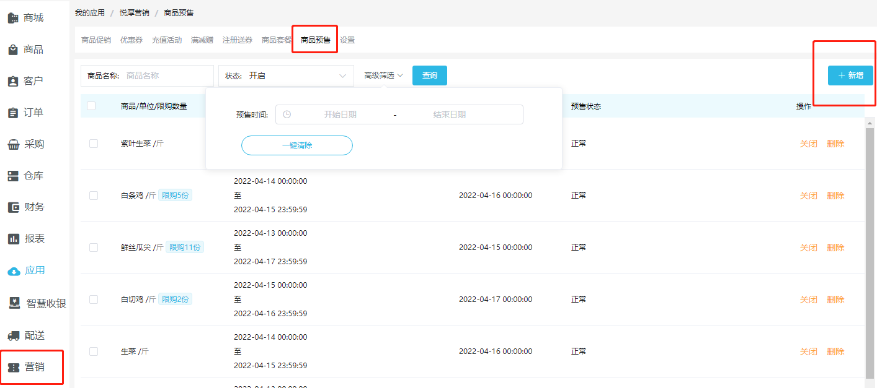The image size is (877, 388).
Task: Click the 限购11份 tag
Action: [185, 248]
